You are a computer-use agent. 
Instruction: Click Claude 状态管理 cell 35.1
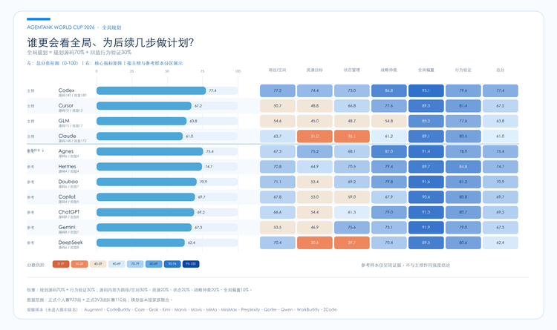352,136
